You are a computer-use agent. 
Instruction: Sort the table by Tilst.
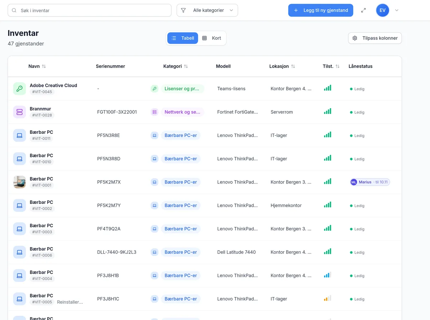tap(331, 66)
